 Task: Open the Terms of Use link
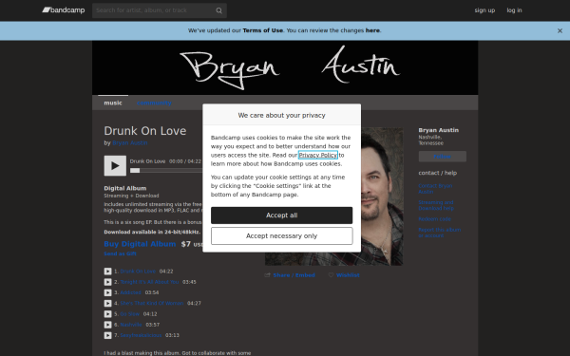coord(262,30)
